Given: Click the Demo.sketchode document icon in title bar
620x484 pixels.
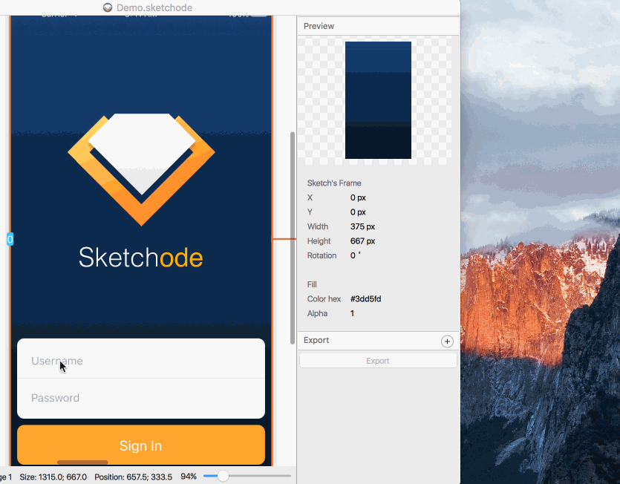Looking at the screenshot, I should pyautogui.click(x=108, y=7).
